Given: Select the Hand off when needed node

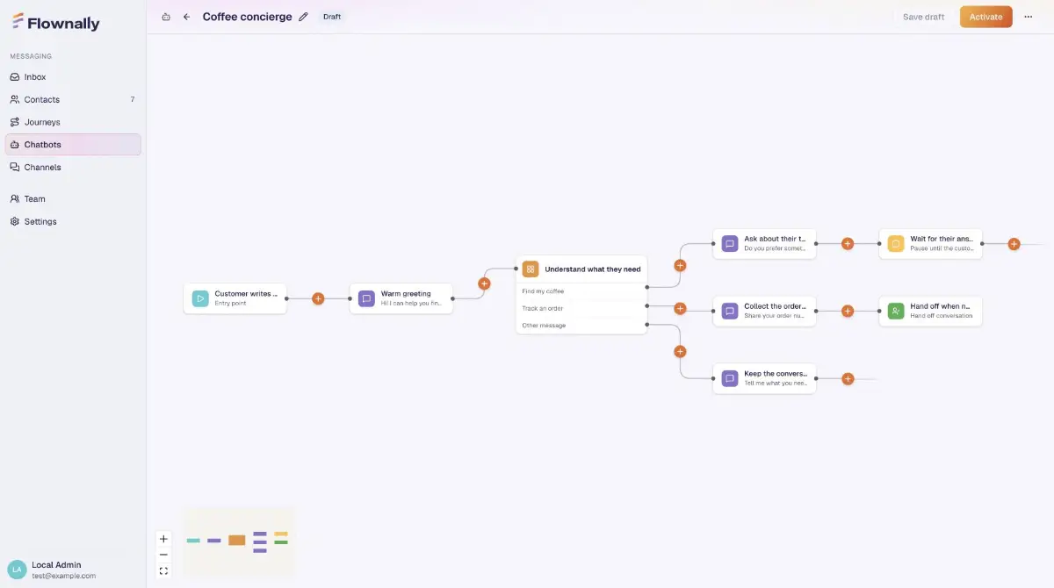Looking at the screenshot, I should 930,311.
